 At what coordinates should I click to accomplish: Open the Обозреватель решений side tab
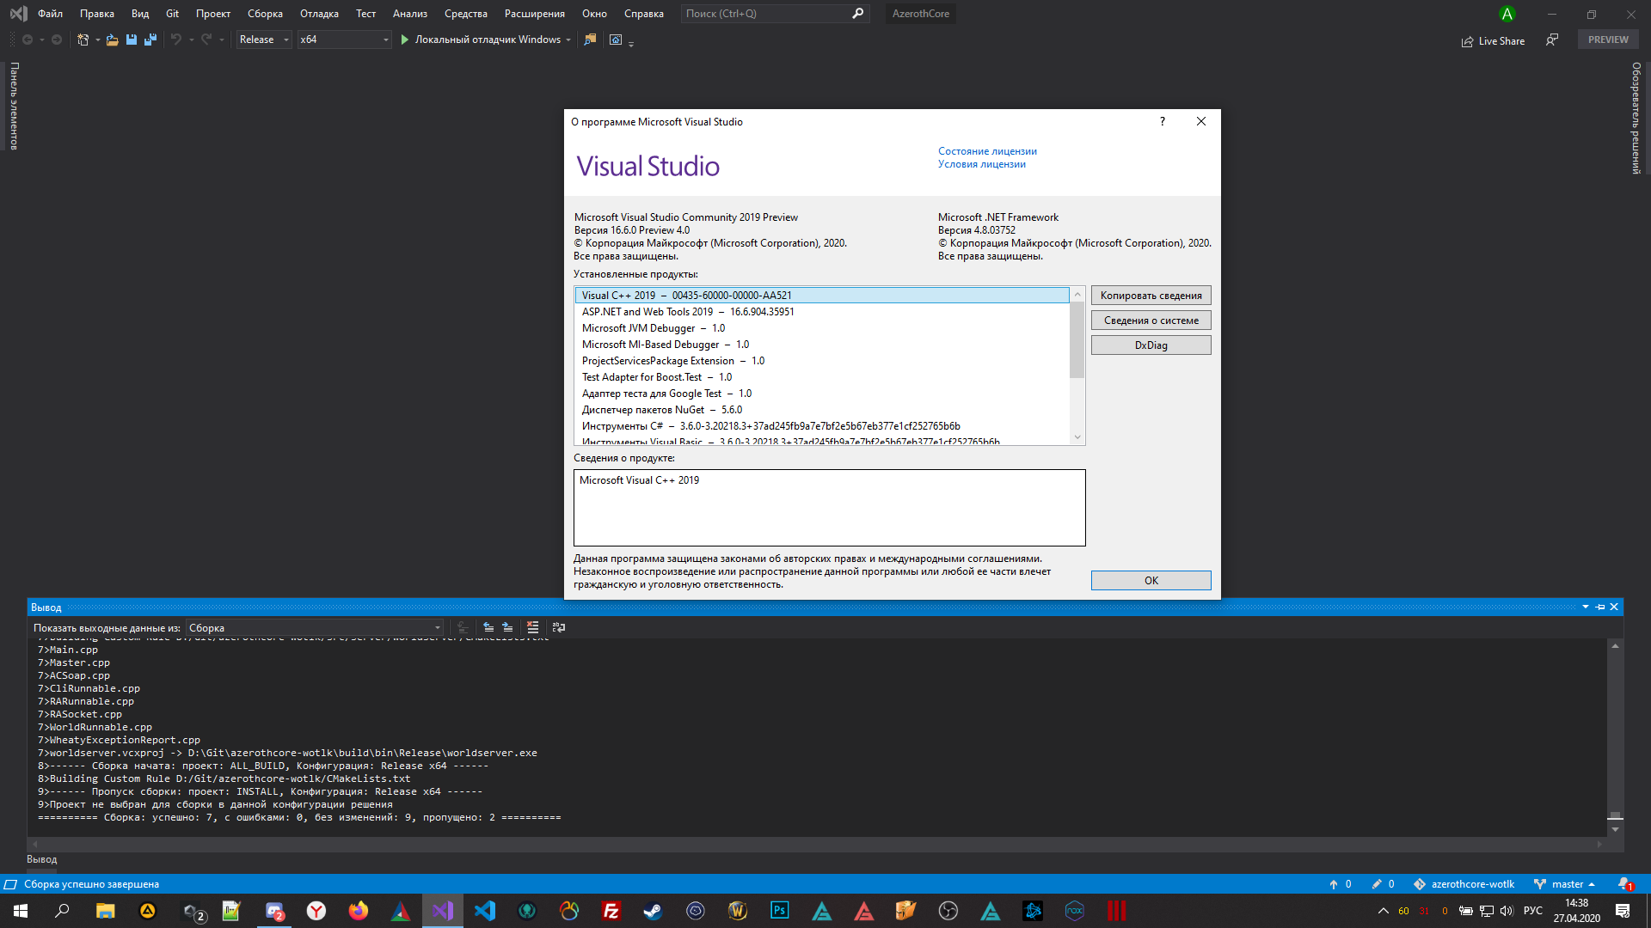pyautogui.click(x=1636, y=118)
